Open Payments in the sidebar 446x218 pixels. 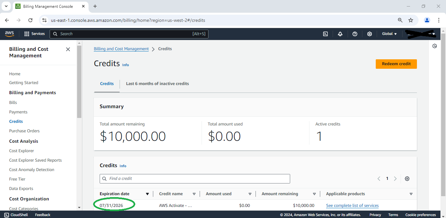(18, 112)
